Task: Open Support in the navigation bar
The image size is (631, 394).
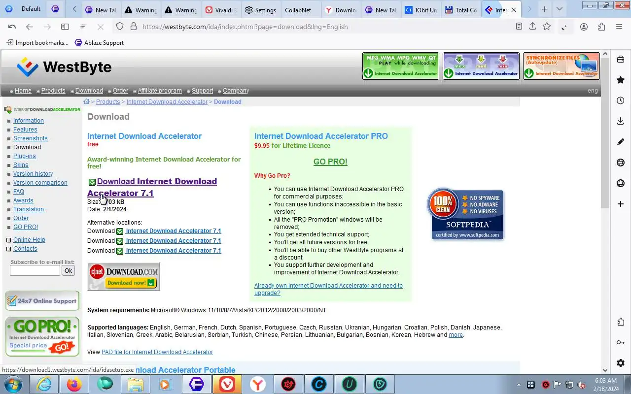Action: (x=202, y=91)
